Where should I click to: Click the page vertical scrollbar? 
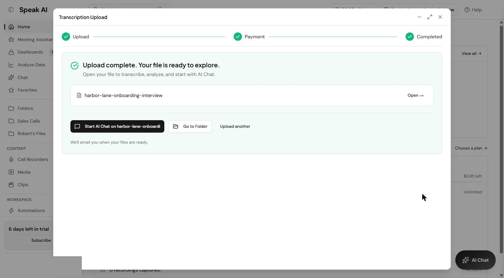[x=501, y=139]
